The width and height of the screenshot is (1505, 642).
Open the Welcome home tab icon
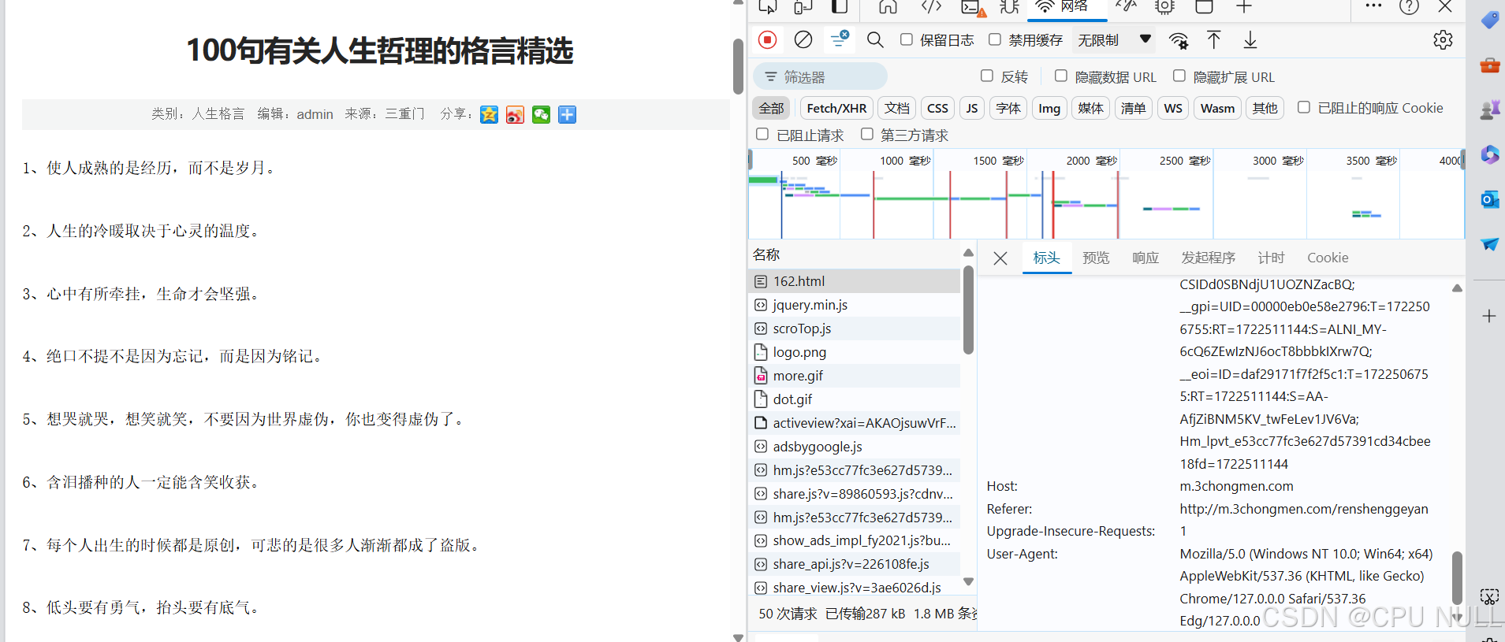click(888, 7)
